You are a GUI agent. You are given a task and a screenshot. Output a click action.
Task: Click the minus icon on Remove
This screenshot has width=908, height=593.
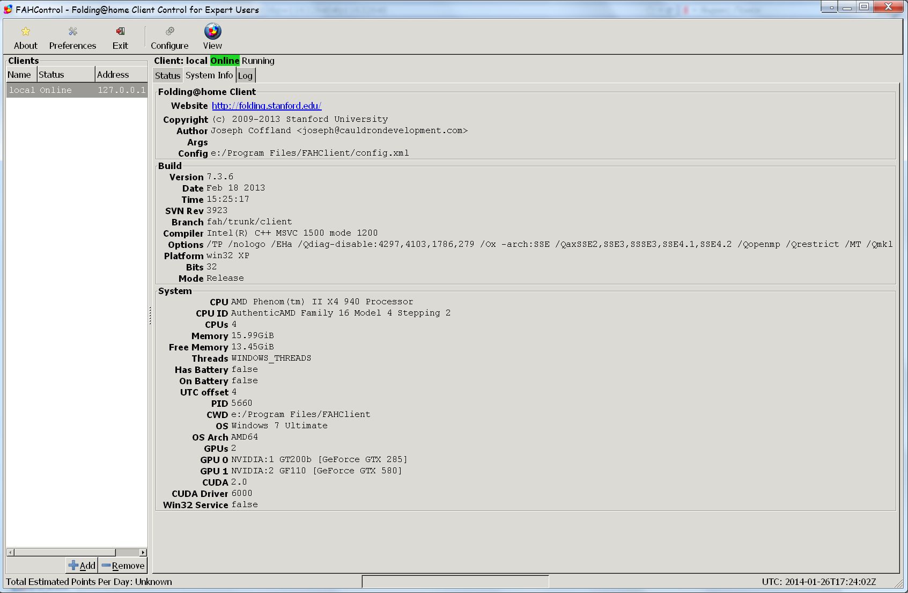[x=106, y=565]
